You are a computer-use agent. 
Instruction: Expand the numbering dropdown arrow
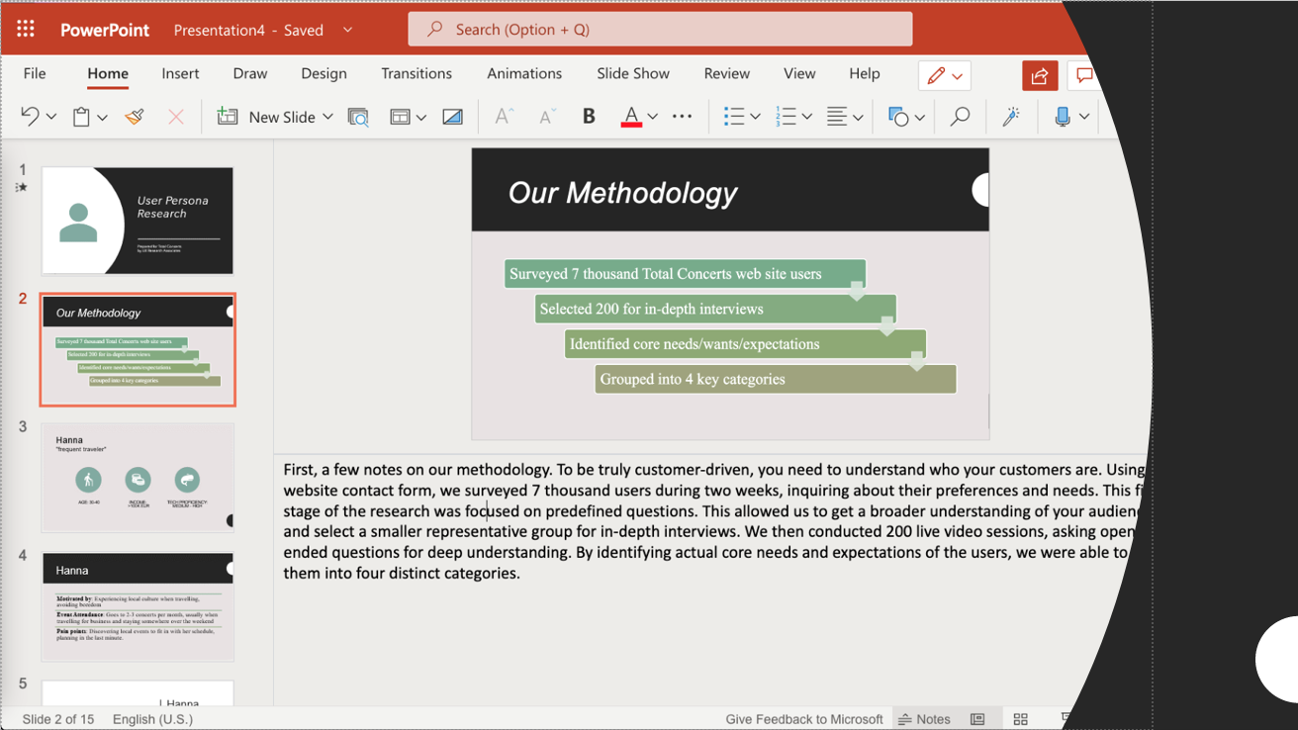pyautogui.click(x=807, y=117)
